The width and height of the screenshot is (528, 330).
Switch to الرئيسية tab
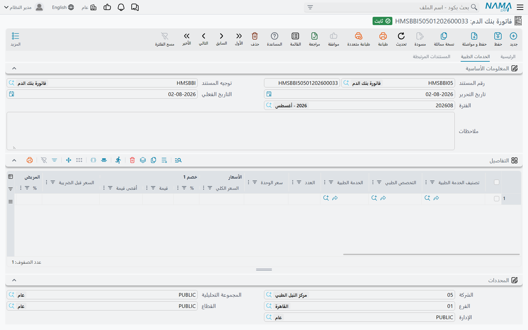508,57
